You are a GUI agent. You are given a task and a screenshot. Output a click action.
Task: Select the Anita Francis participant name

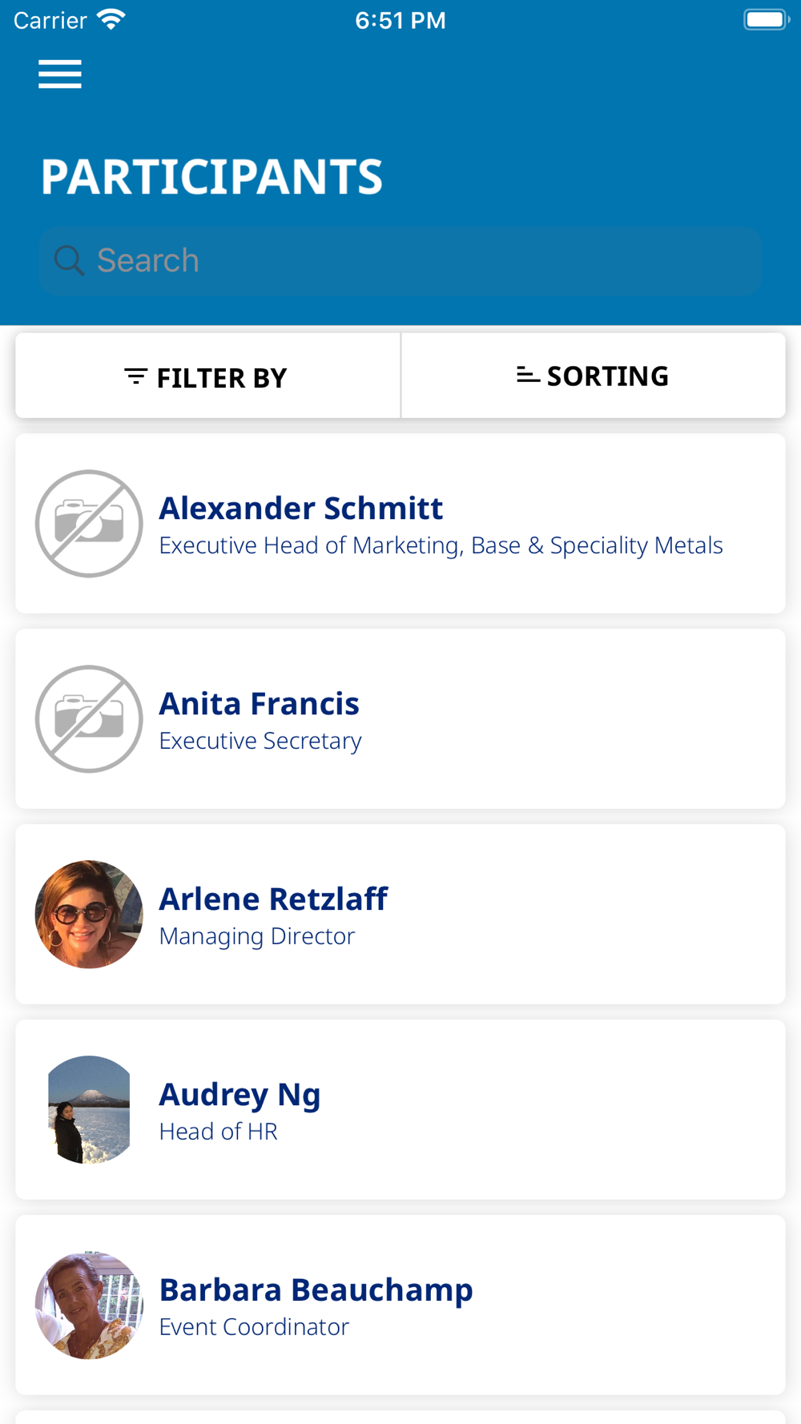pyautogui.click(x=259, y=703)
